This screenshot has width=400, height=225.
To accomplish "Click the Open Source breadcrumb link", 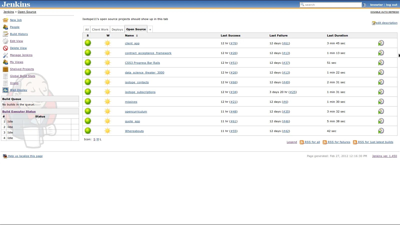I will (27, 12).
